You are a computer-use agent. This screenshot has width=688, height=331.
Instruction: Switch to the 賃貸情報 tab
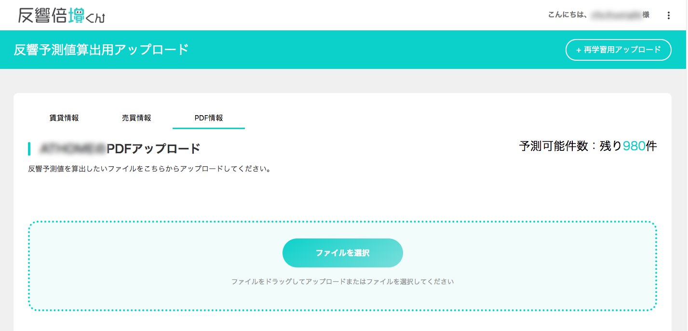(x=64, y=118)
